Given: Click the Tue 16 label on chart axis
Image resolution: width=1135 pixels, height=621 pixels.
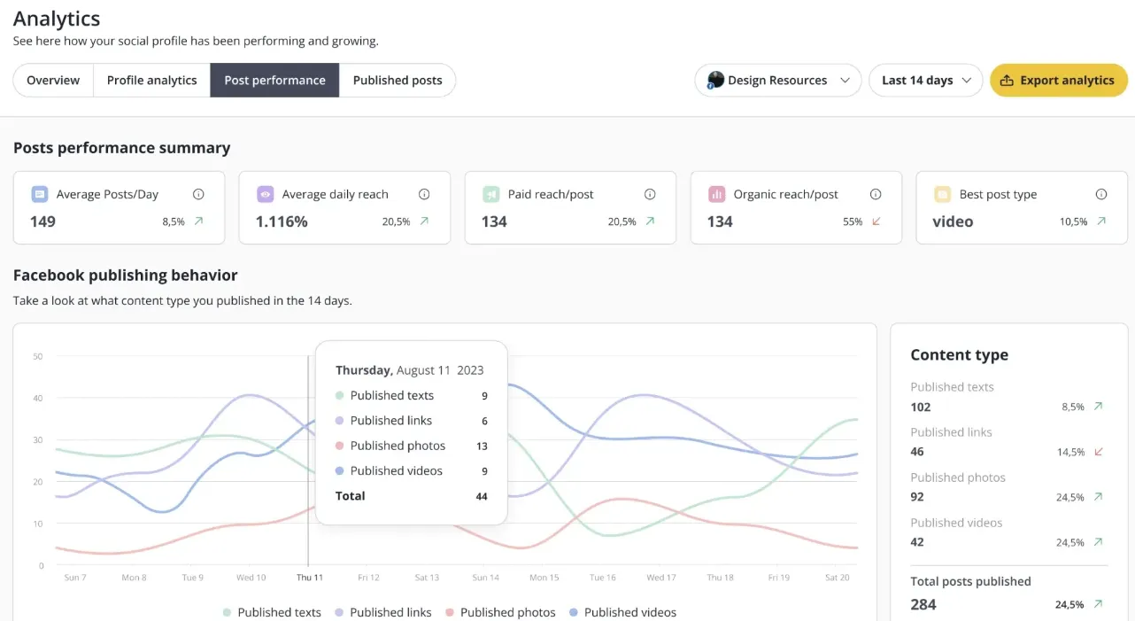Looking at the screenshot, I should 602,578.
